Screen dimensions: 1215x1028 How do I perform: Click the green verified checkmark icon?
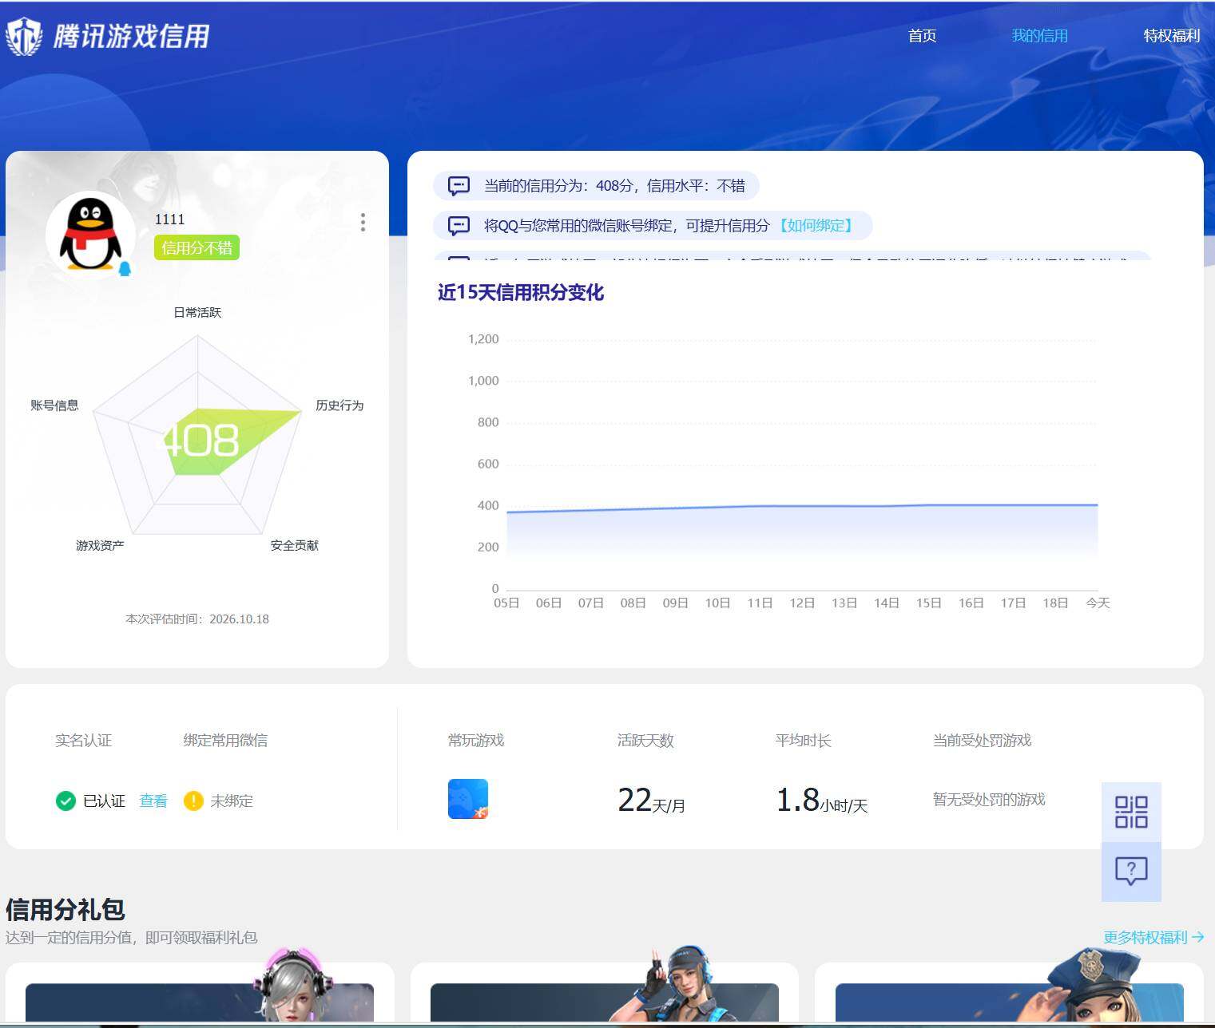[x=66, y=801]
